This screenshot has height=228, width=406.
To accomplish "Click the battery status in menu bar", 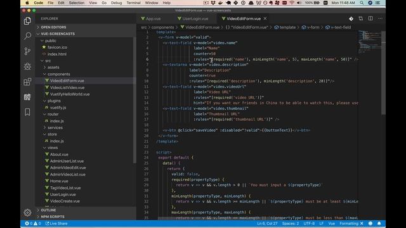I will coord(312,3).
